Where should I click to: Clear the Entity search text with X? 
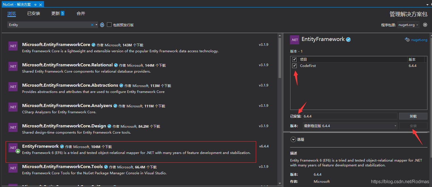click(x=92, y=25)
